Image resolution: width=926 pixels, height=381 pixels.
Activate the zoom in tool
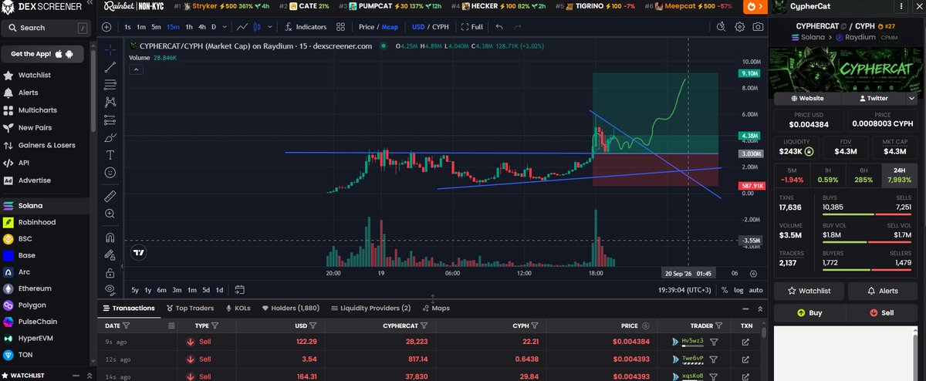110,214
